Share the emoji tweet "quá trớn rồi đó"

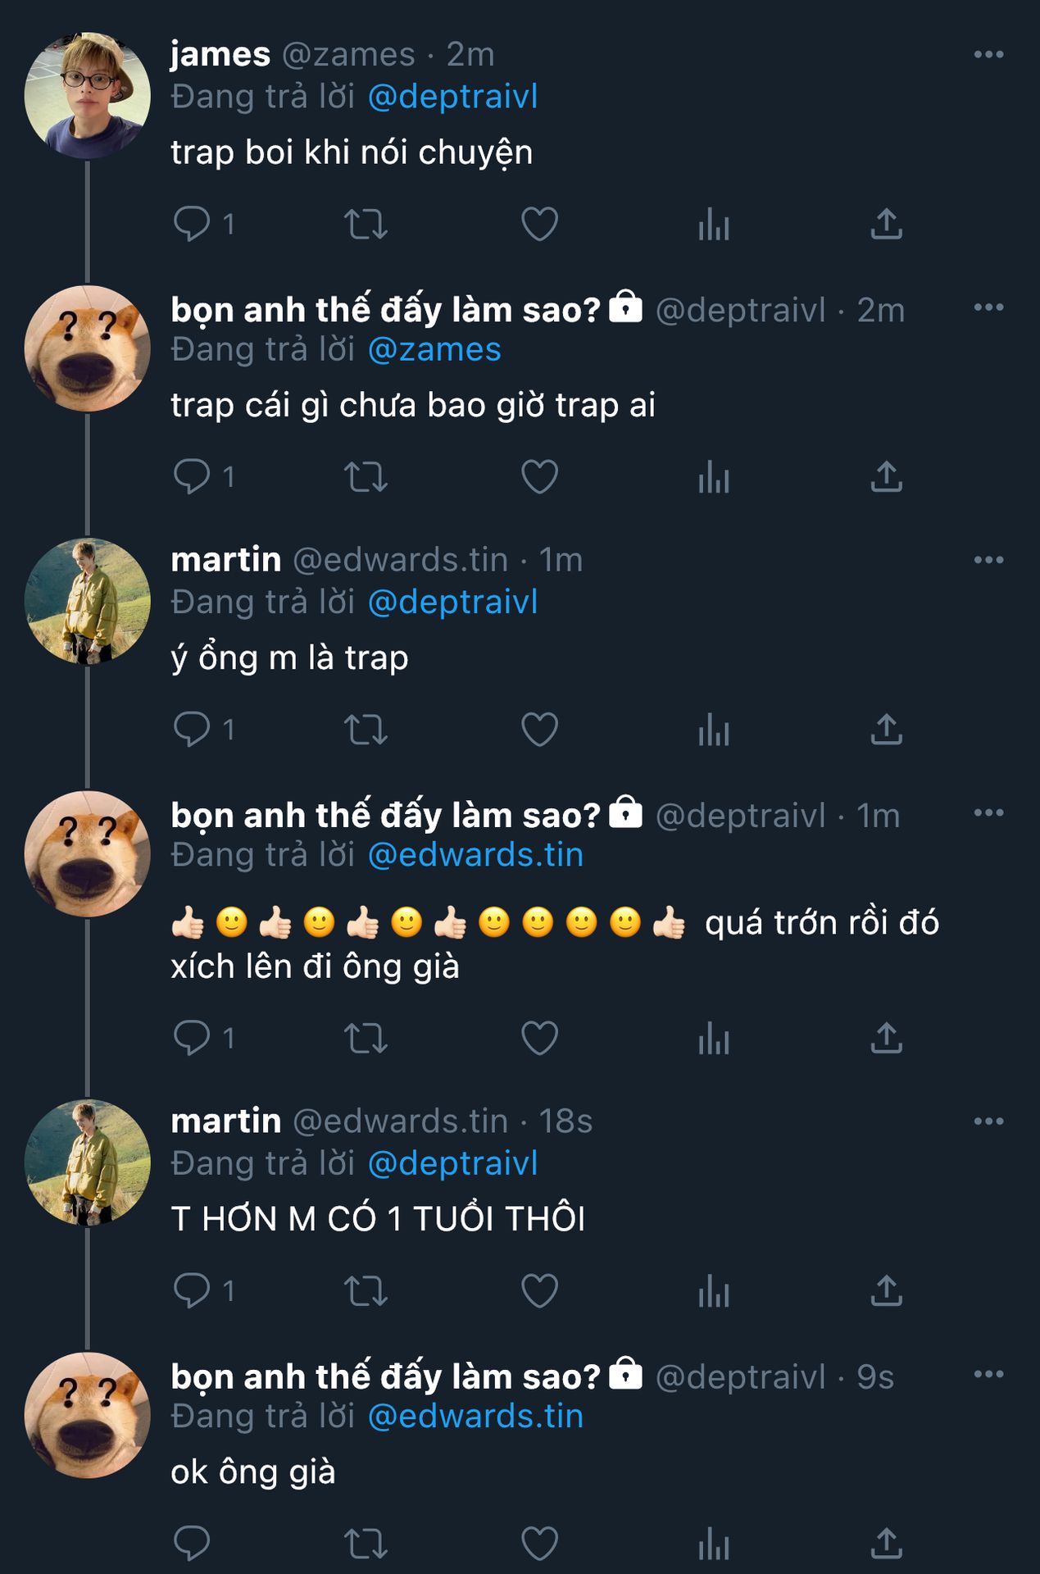[x=886, y=1038]
